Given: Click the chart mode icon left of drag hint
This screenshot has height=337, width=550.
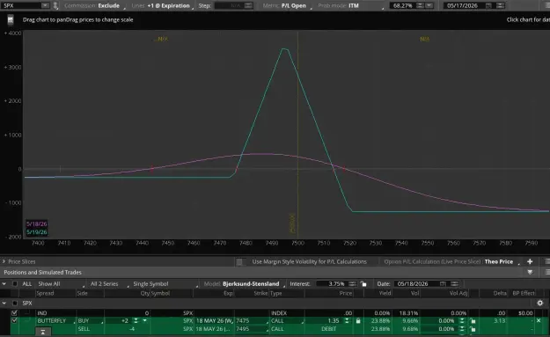Looking at the screenshot, I should (x=11, y=20).
